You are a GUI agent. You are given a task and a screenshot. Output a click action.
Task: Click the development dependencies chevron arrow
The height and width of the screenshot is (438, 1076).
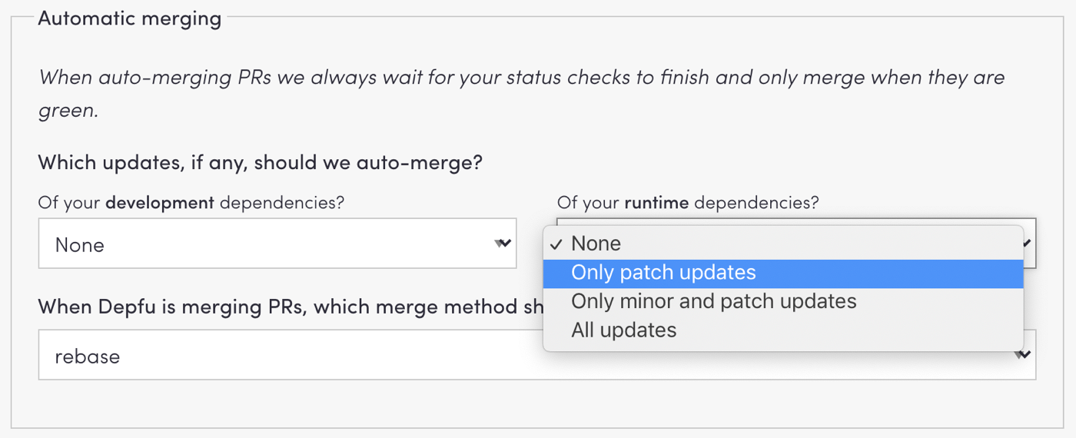[x=502, y=244]
